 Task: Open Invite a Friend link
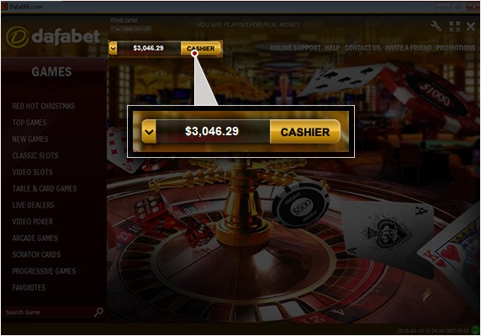[x=408, y=48]
